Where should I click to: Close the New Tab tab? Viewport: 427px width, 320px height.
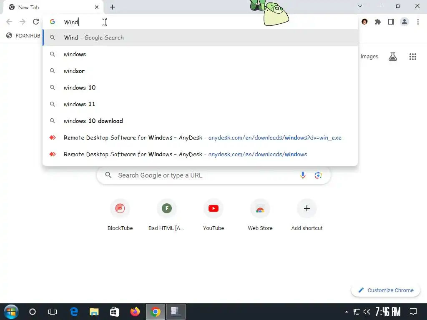97,7
